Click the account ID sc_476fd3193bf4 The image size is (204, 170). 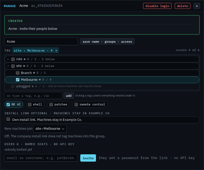pos(47,6)
